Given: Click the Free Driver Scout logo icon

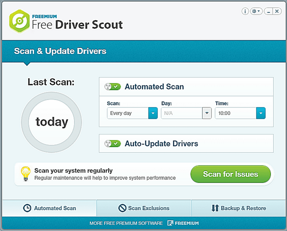Looking at the screenshot, I should coord(19,21).
